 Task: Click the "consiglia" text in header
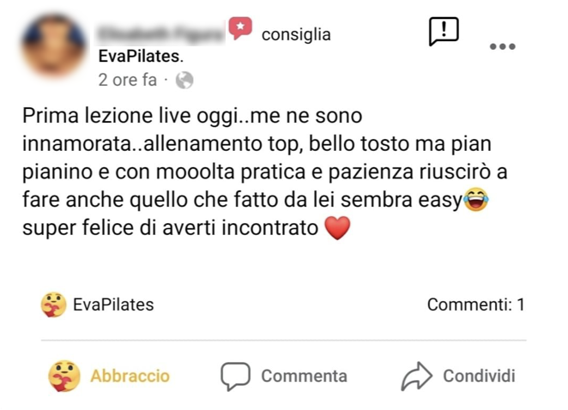pos(295,34)
